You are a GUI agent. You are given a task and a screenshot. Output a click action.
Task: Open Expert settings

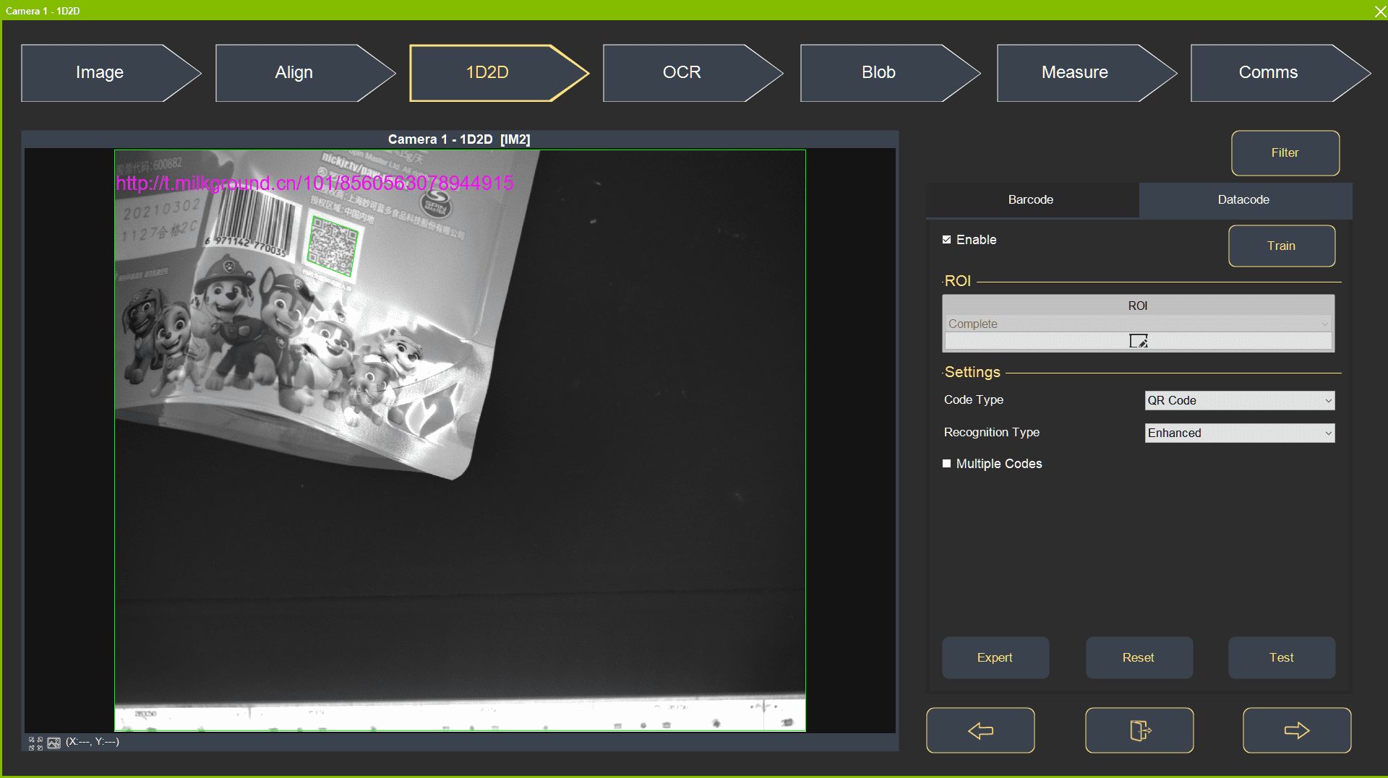tap(995, 657)
